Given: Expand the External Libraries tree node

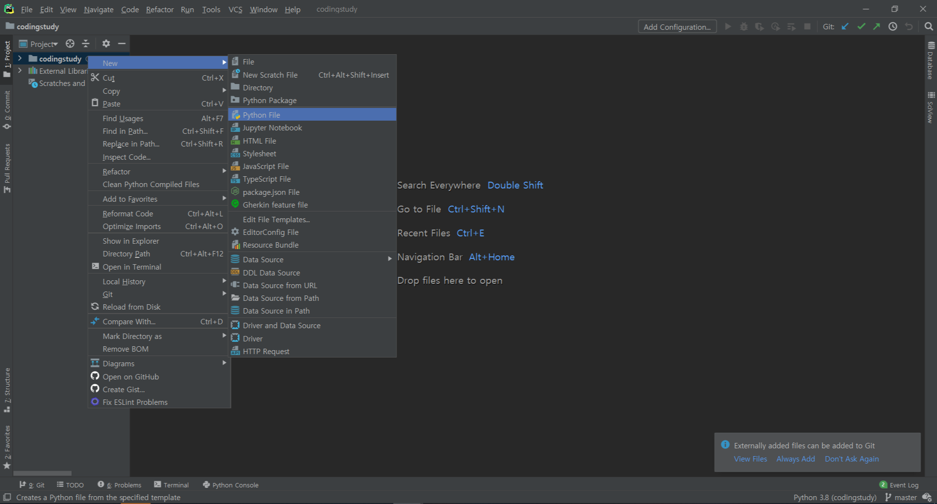Looking at the screenshot, I should click(x=20, y=71).
